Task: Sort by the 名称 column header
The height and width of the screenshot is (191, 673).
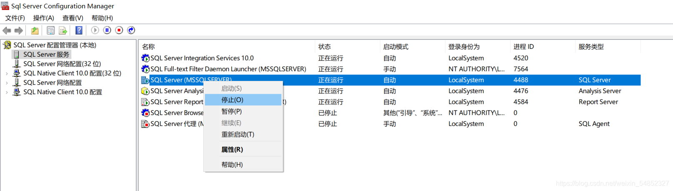Action: point(227,47)
